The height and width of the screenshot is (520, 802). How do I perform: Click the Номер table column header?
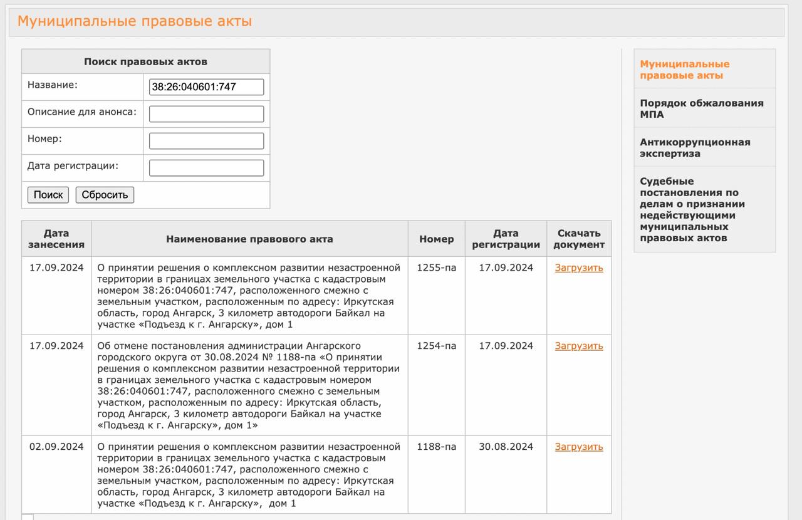point(436,239)
